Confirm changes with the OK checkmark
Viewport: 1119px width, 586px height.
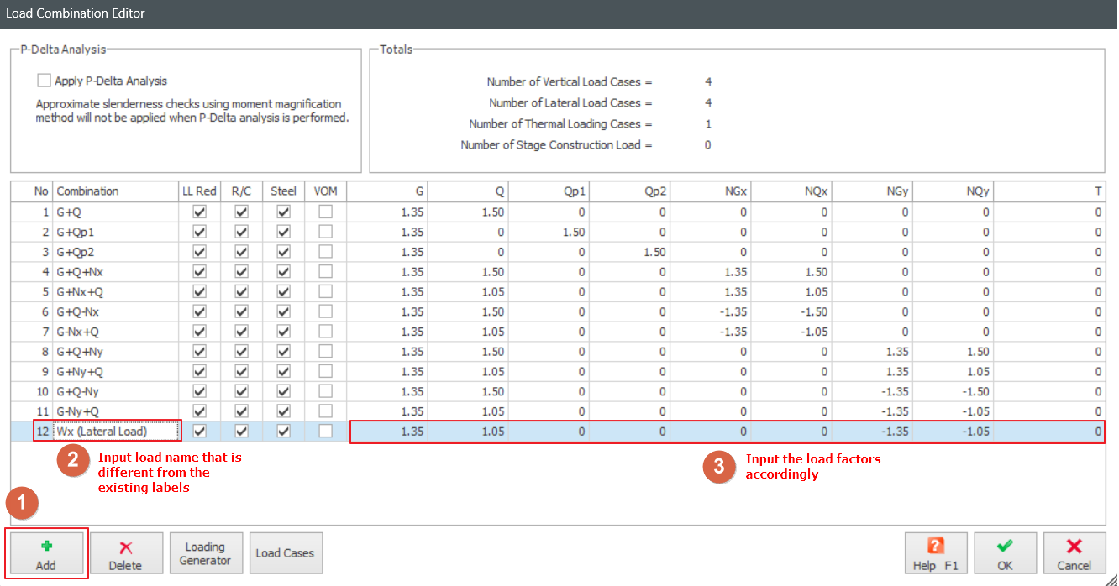click(x=1005, y=552)
